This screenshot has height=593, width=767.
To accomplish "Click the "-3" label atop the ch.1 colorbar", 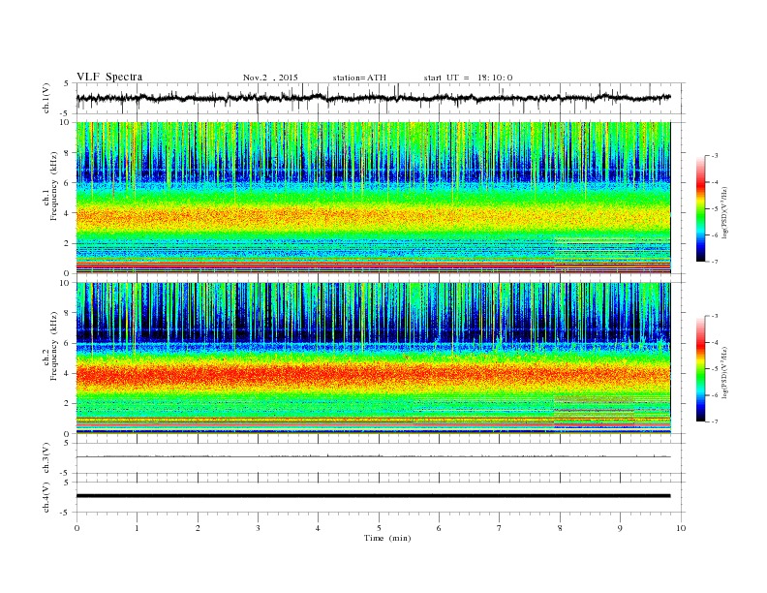I will [715, 156].
